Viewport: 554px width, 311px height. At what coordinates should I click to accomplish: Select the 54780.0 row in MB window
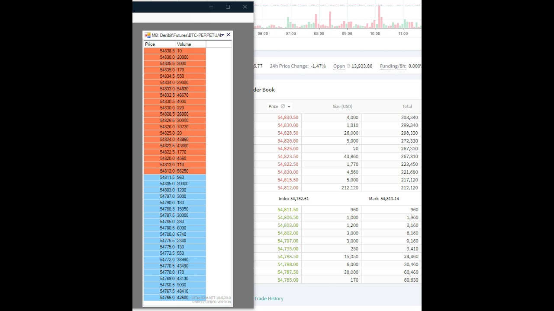[175, 235]
